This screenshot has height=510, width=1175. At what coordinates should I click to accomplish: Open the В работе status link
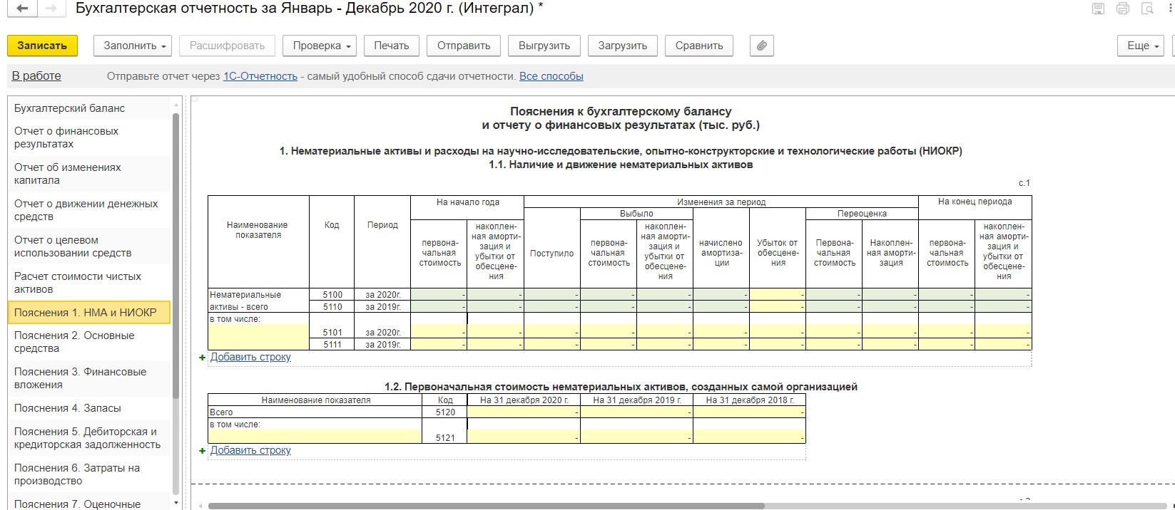36,76
